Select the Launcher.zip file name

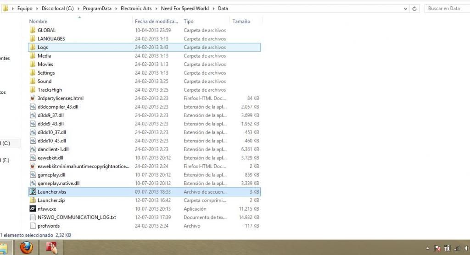[51, 201]
